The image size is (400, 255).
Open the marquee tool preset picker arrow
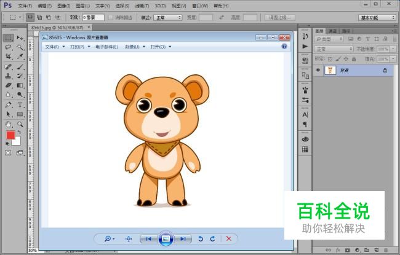coord(20,18)
